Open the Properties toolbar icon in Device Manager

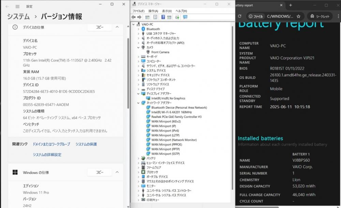(155, 17)
